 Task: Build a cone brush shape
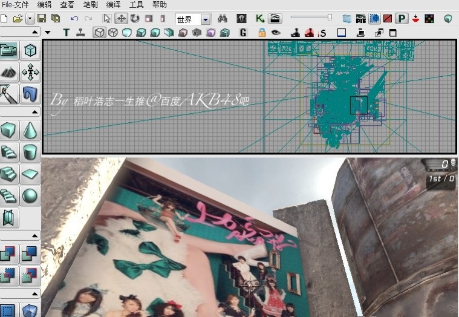pos(30,130)
